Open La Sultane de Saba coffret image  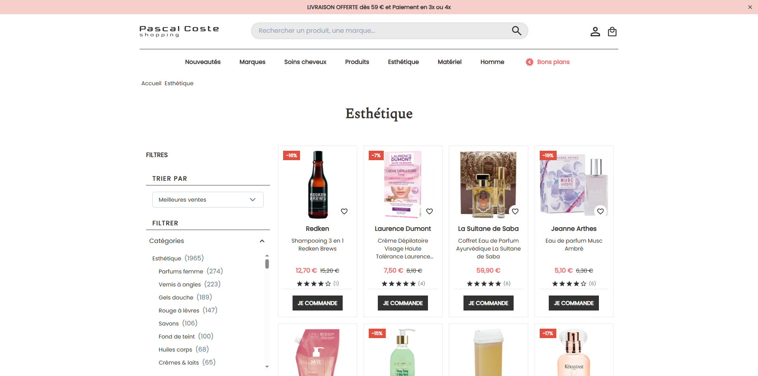tap(488, 185)
